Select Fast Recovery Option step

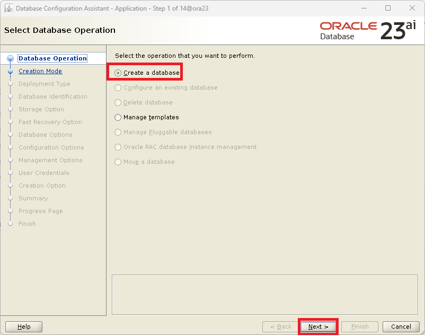click(x=50, y=122)
